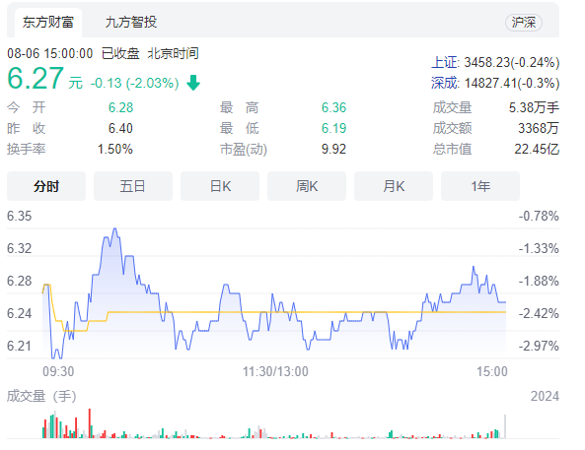Click the -2.97% axis label
The height and width of the screenshot is (450, 585).
point(539,346)
